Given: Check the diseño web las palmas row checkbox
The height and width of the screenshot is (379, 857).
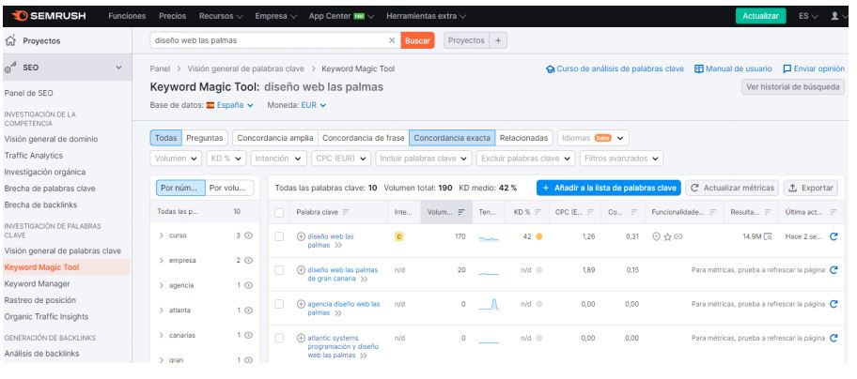Looking at the screenshot, I should pos(279,236).
